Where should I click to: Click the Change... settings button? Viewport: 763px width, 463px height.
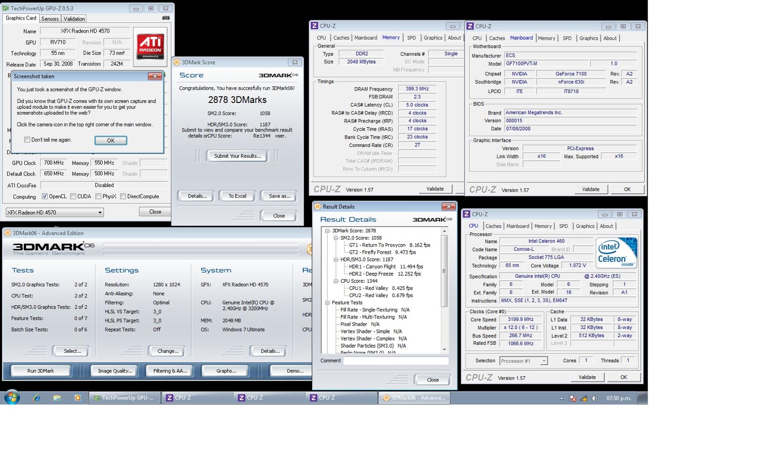(x=168, y=351)
